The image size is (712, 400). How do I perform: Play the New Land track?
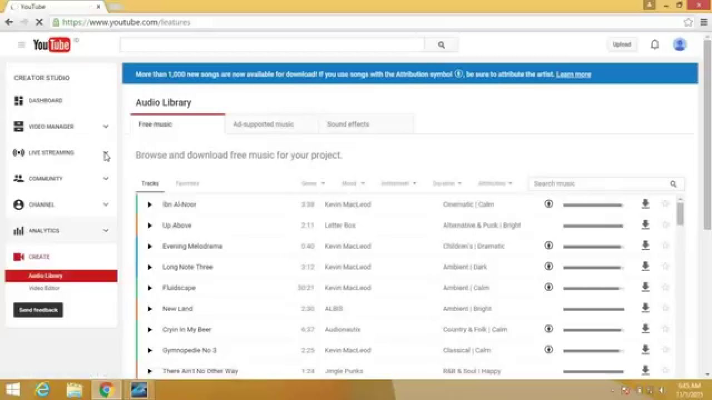click(x=150, y=309)
